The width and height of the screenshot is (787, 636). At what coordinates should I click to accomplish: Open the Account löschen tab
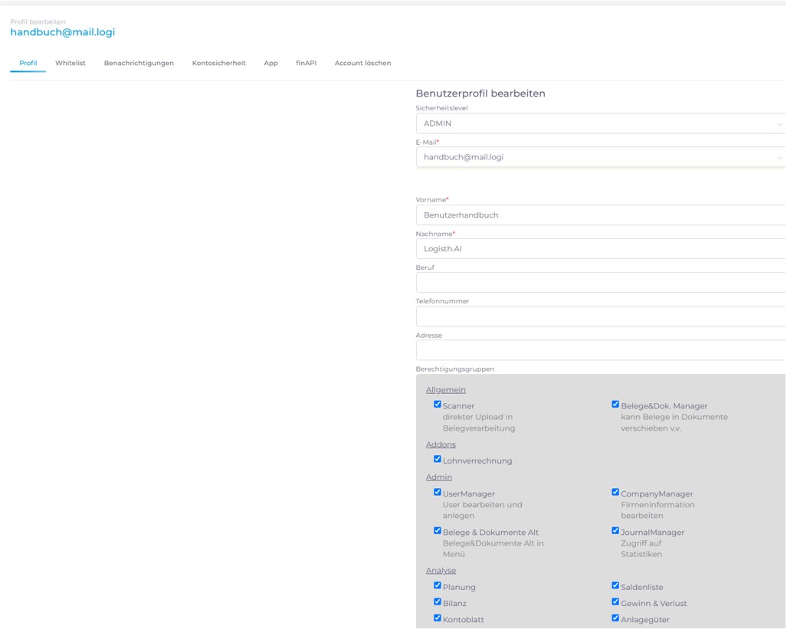(362, 64)
